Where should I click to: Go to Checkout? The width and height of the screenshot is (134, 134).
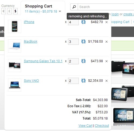pos(102,126)
